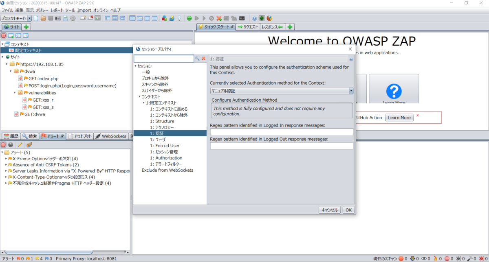Click the Persist Session disk icon
The width and height of the screenshot is (489, 262).
coord(51,18)
